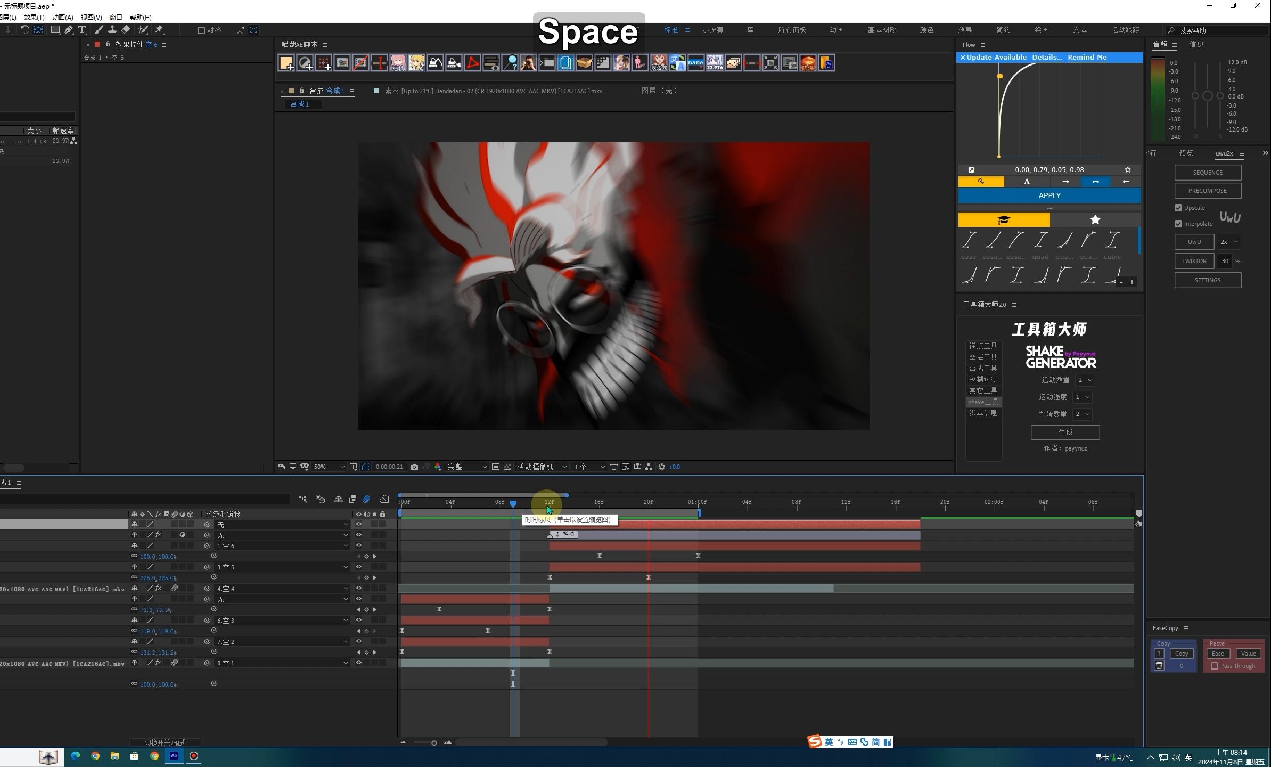Toggle the Upscale checkbox
The width and height of the screenshot is (1271, 767).
1178,208
